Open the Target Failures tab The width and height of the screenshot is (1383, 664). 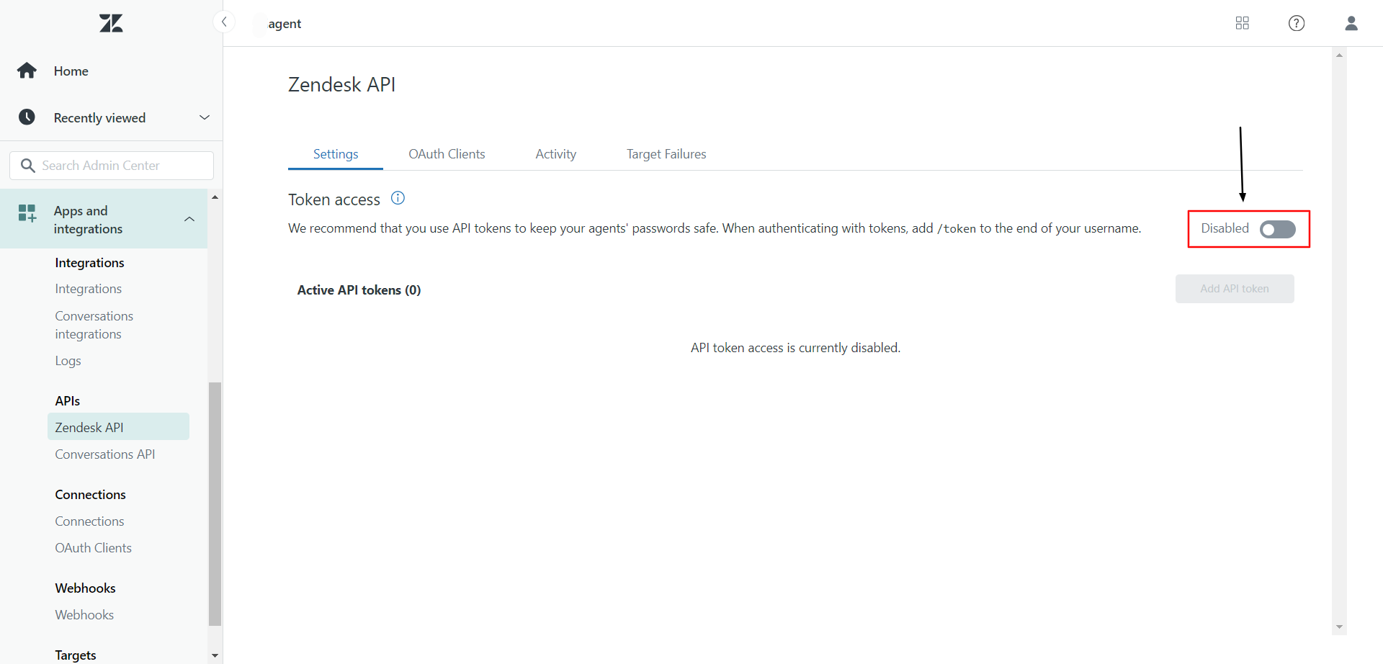666,154
